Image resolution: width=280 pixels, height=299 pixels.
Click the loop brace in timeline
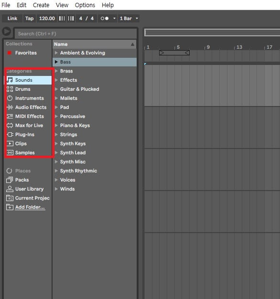[x=174, y=53]
